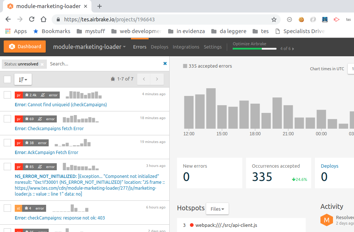Screen dimensions: 354x232
Task: Check the AckCampaign Fetch Error checkbox
Action: [x=7, y=143]
